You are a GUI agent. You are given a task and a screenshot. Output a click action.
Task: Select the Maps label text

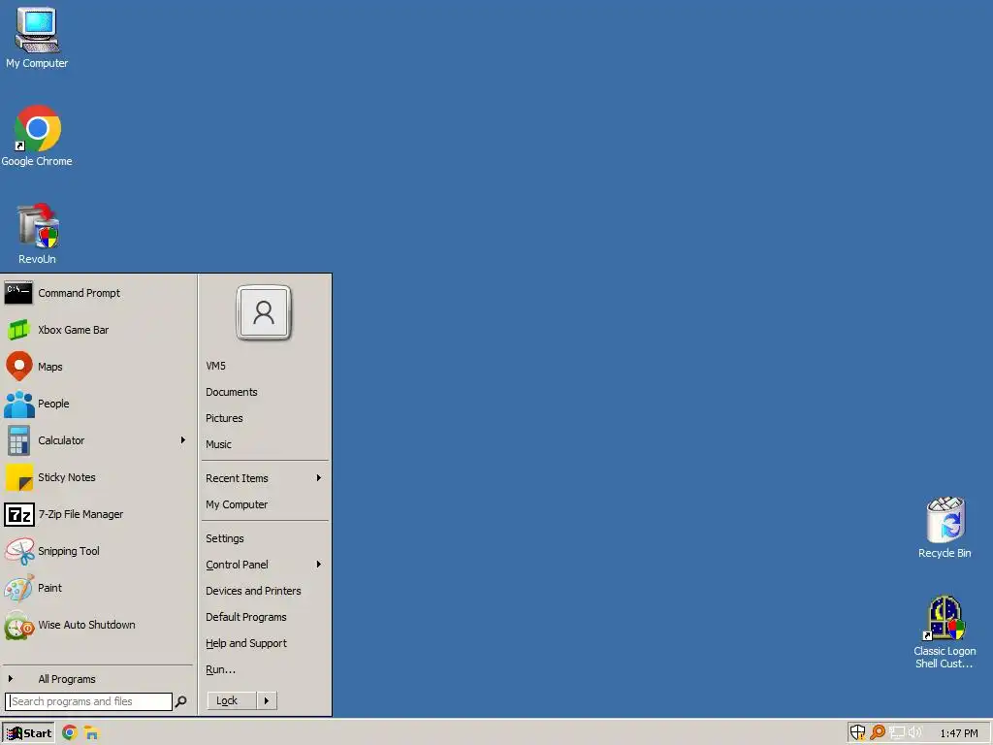pyautogui.click(x=50, y=367)
